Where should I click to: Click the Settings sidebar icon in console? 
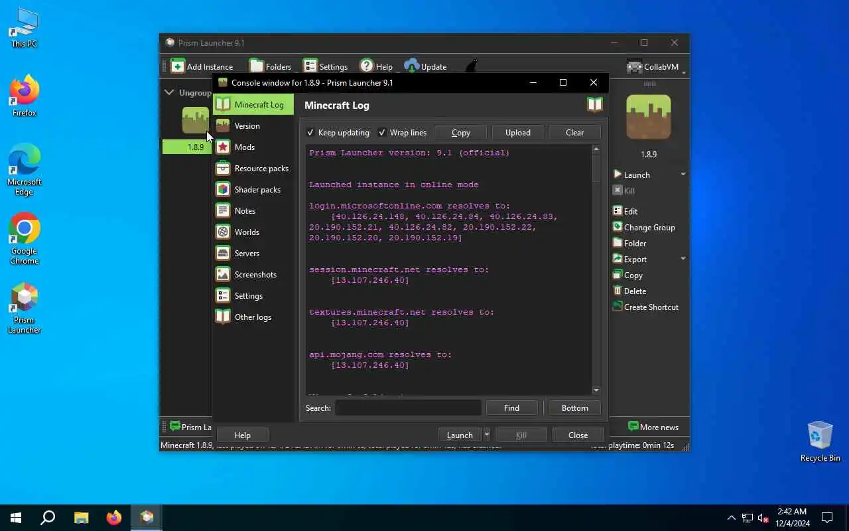click(x=223, y=295)
